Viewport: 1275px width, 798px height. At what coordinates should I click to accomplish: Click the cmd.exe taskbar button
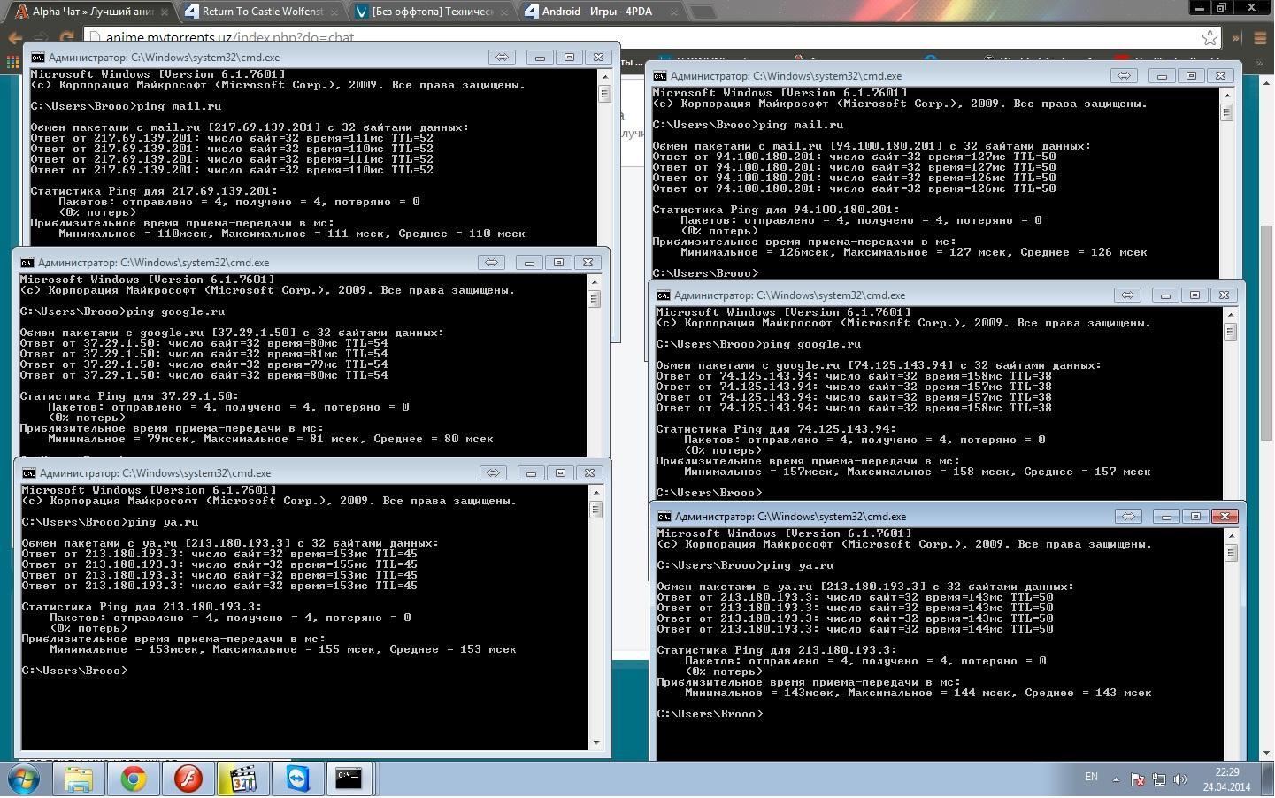[349, 779]
